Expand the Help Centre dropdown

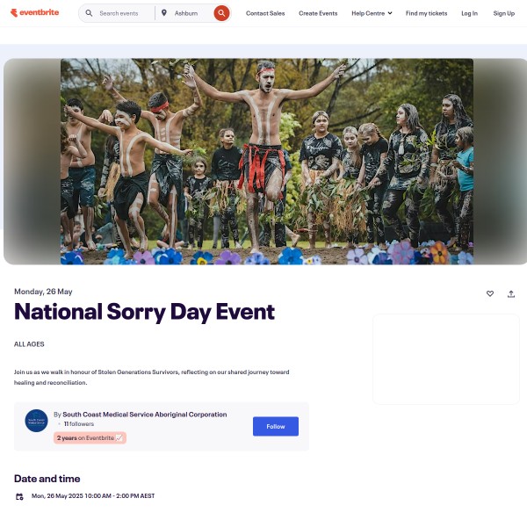click(372, 13)
